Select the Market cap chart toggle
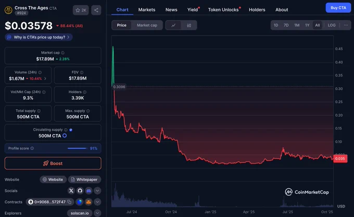354x217 pixels. [x=147, y=25]
